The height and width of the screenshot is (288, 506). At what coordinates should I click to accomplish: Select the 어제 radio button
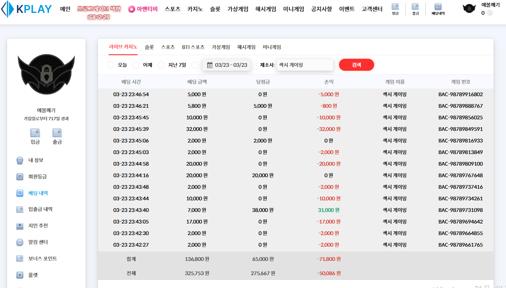tap(136, 65)
